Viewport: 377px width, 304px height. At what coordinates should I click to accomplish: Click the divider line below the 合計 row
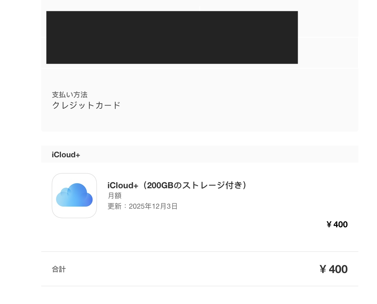[x=199, y=286]
